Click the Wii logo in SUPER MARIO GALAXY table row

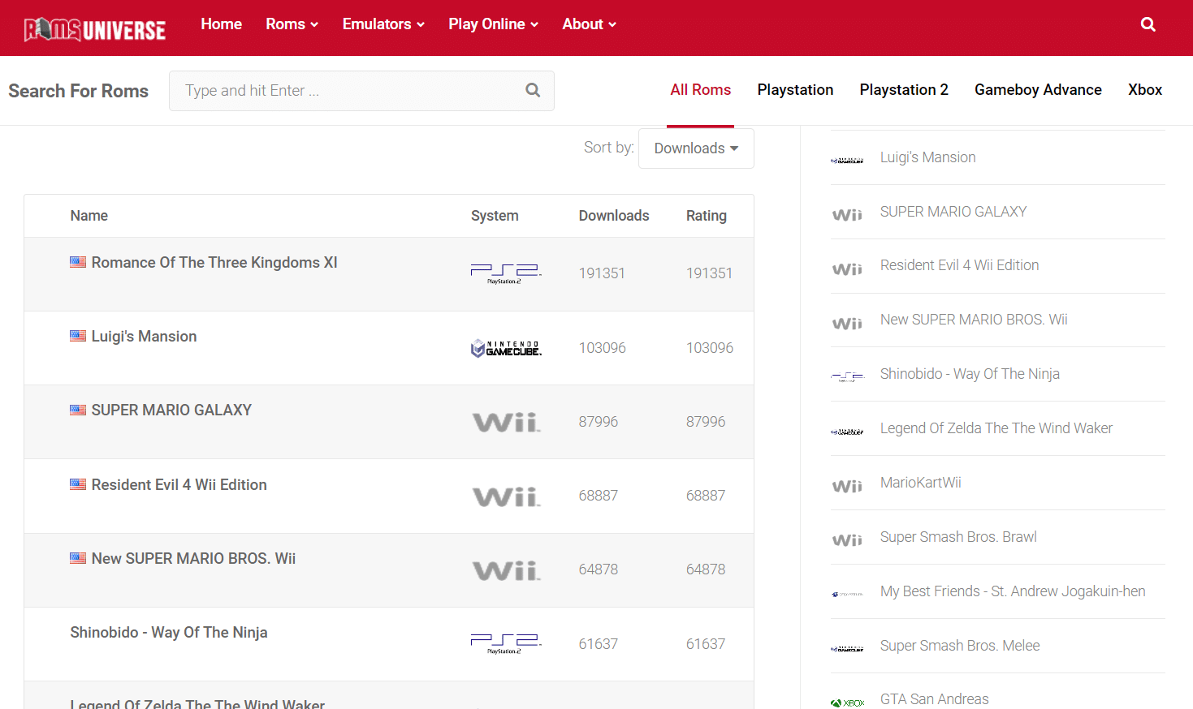coord(506,422)
